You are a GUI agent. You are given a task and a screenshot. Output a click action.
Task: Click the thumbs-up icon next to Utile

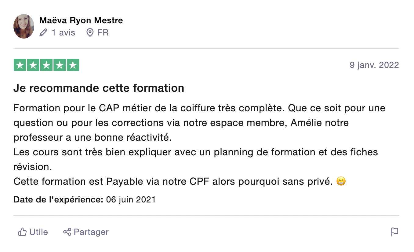pyautogui.click(x=22, y=232)
